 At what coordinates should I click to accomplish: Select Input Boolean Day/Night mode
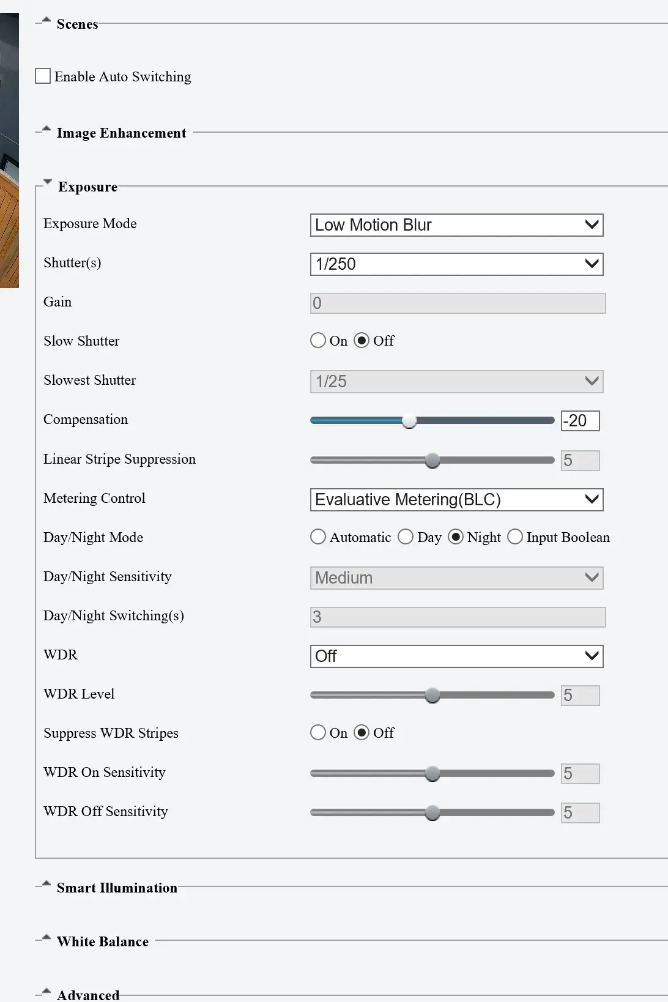[x=515, y=537]
